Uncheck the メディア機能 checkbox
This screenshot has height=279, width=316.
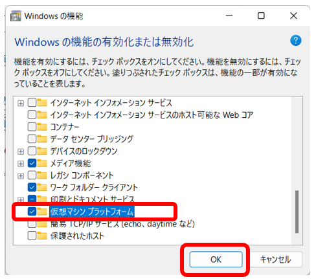point(32,163)
